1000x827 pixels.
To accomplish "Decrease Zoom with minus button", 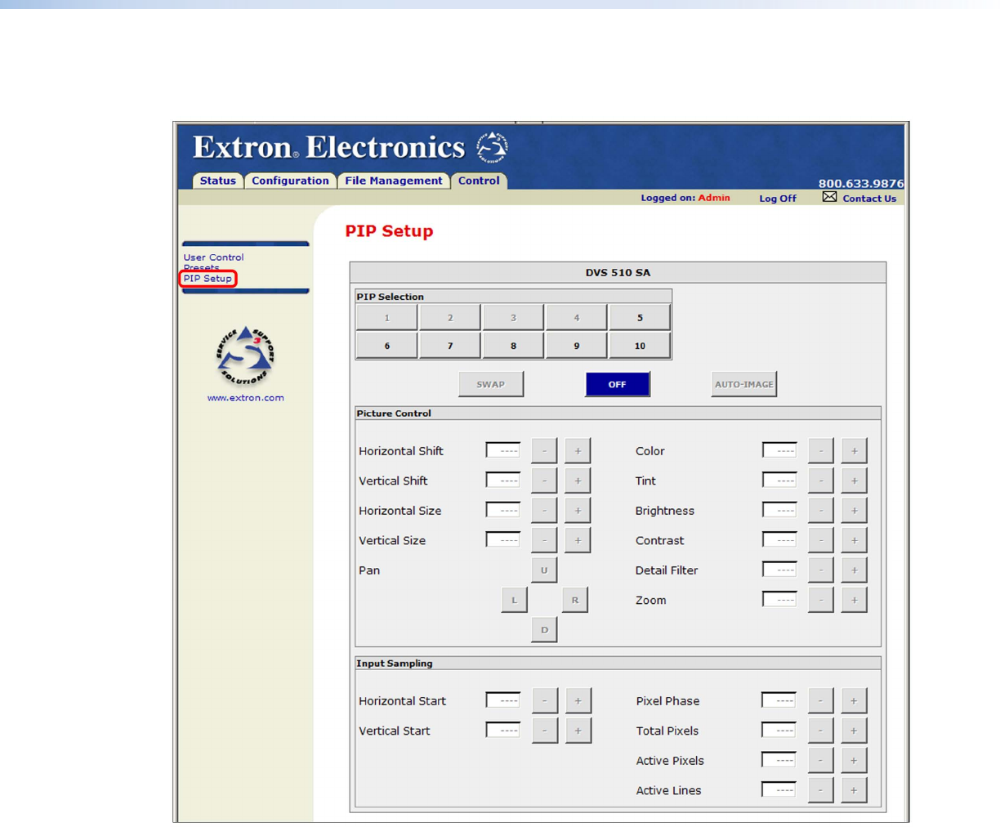I will [x=821, y=600].
